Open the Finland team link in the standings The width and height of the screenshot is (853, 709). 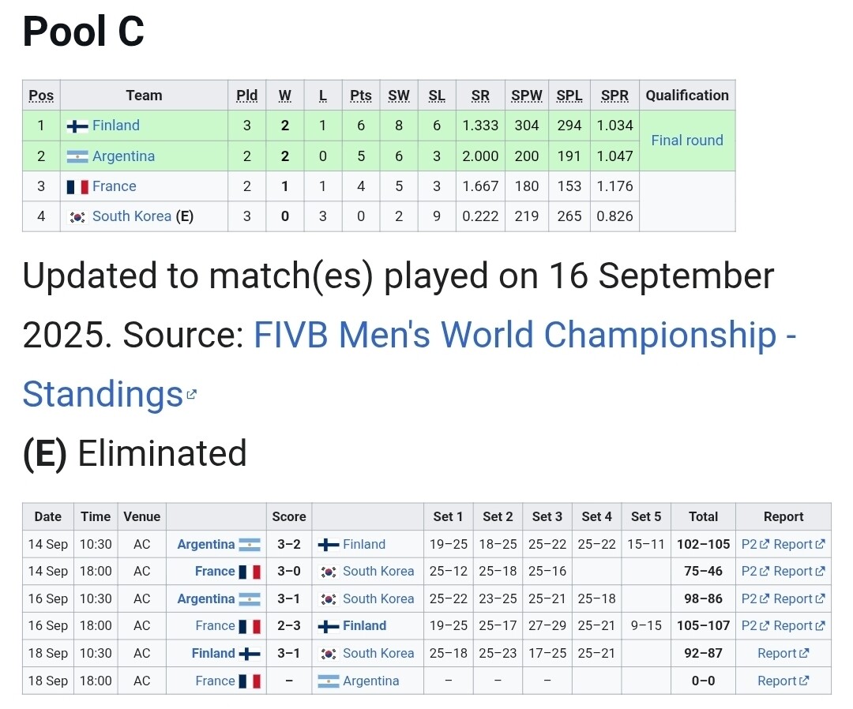(116, 126)
